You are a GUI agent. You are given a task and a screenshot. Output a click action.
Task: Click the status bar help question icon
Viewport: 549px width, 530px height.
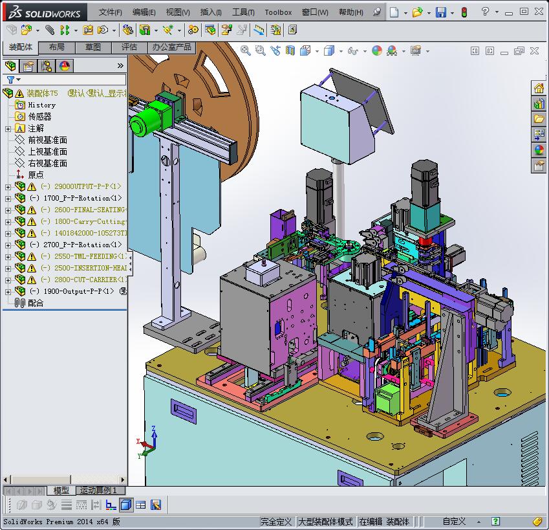(495, 522)
